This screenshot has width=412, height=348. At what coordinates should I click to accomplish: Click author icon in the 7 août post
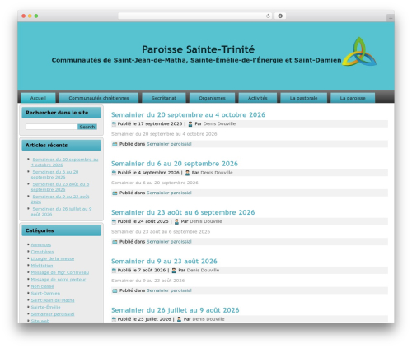click(174, 271)
